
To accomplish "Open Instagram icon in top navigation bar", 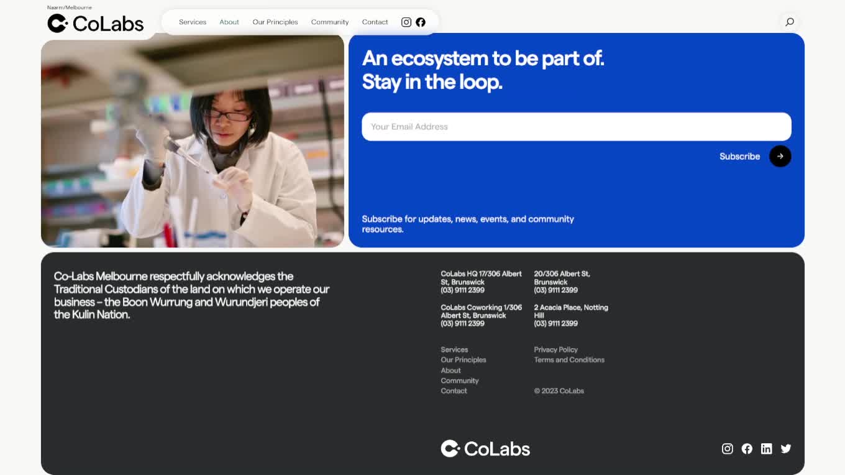I will (x=406, y=22).
